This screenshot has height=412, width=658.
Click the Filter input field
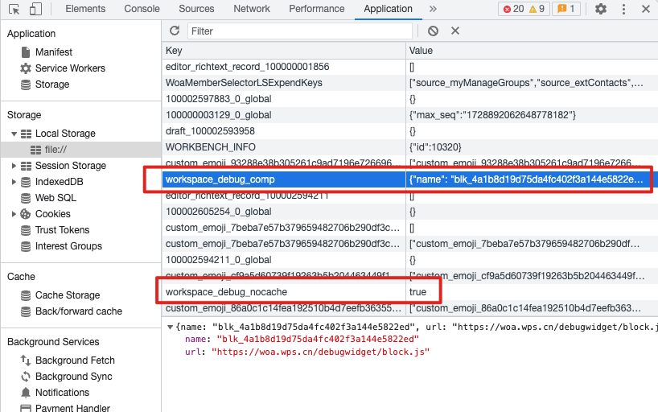299,31
